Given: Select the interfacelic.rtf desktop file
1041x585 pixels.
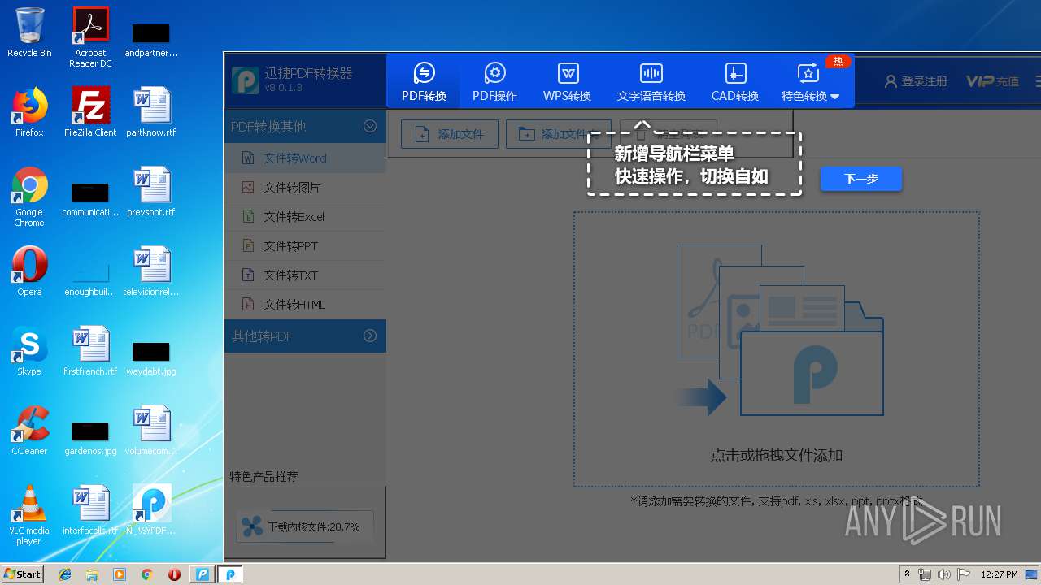Looking at the screenshot, I should tap(90, 510).
